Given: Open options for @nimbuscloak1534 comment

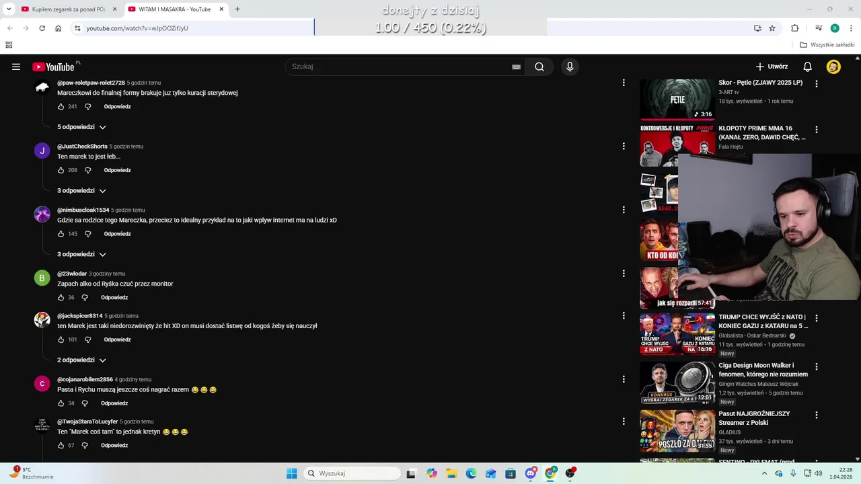Looking at the screenshot, I should coord(624,210).
